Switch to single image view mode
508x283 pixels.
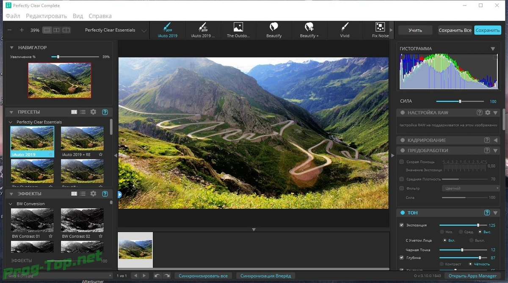click(47, 30)
